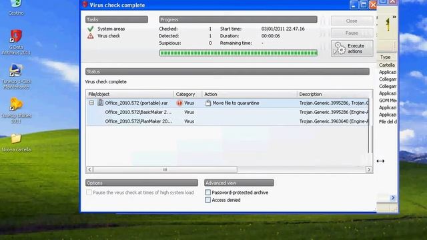
Task: Open TuneUp 1-Click Maintenance desktop shortcut
Action: coord(16,77)
